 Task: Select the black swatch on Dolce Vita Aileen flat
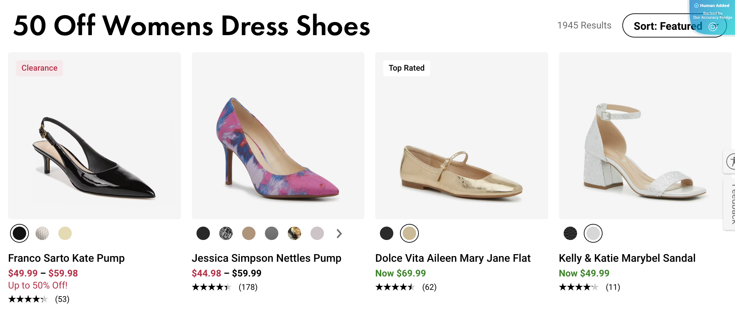386,233
